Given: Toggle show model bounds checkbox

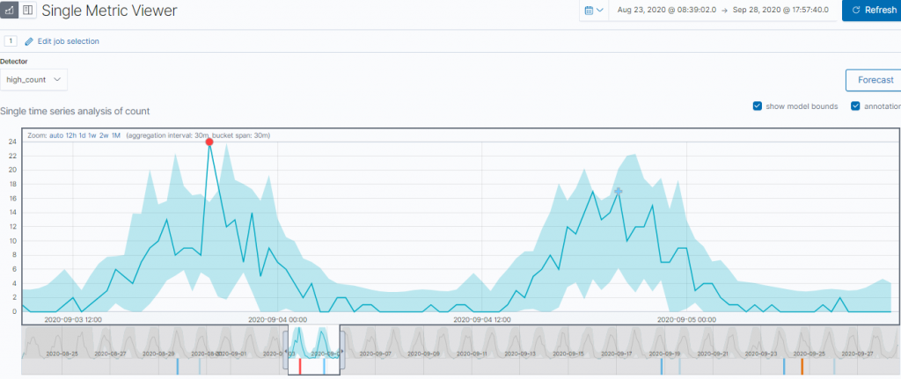Looking at the screenshot, I should pyautogui.click(x=758, y=106).
